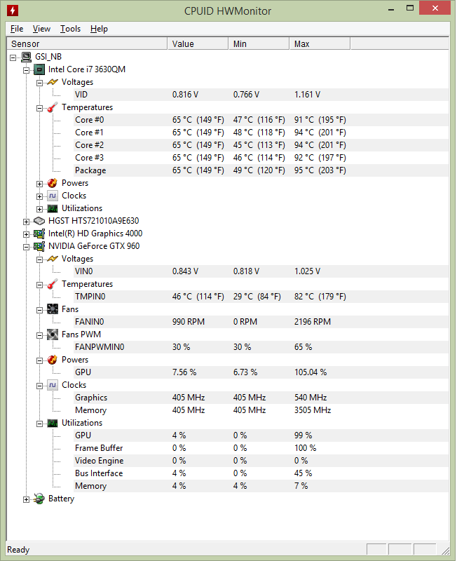Viewport: 457px width, 561px height.
Task: Click the Intel Core i7 3630QM processor icon
Action: click(x=39, y=69)
